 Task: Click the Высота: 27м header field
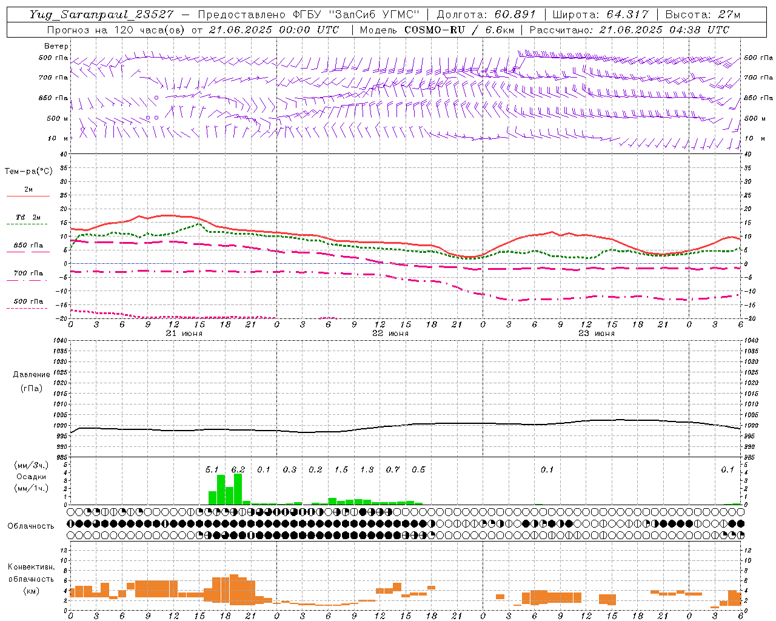coord(703,15)
